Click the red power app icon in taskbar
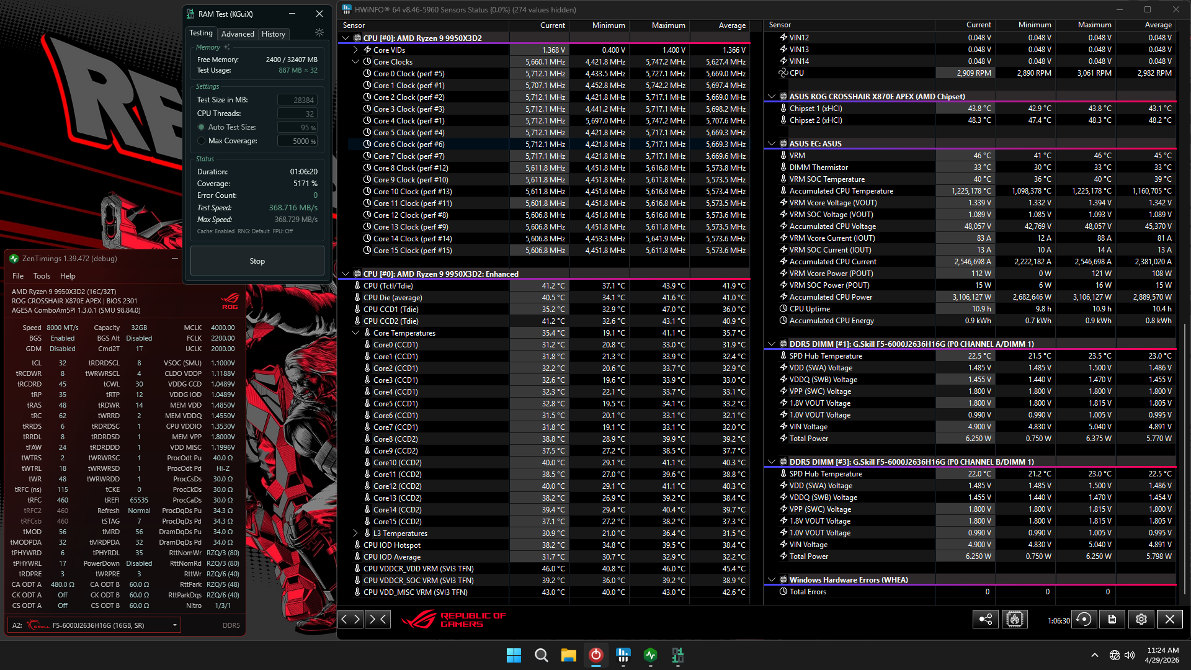Screen dimensions: 1191x670 click(595, 655)
